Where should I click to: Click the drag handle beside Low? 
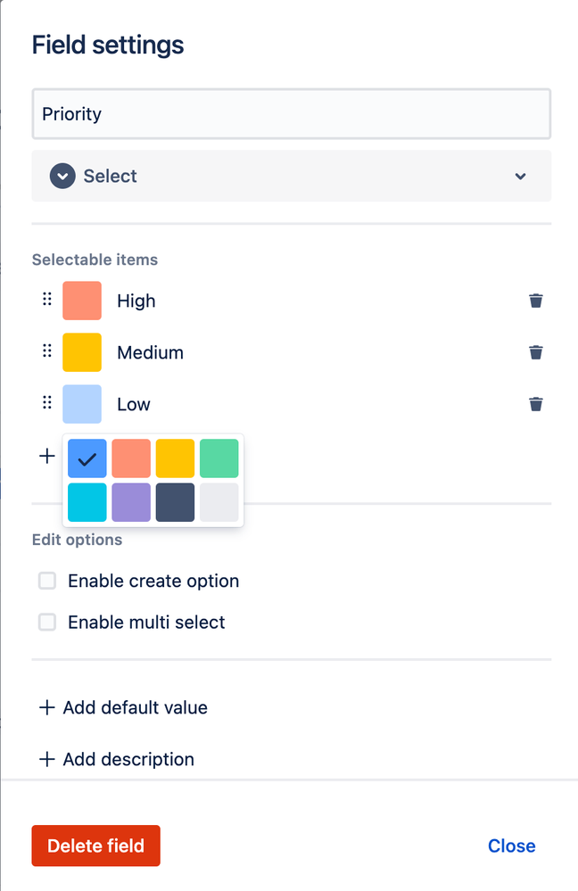(x=47, y=403)
